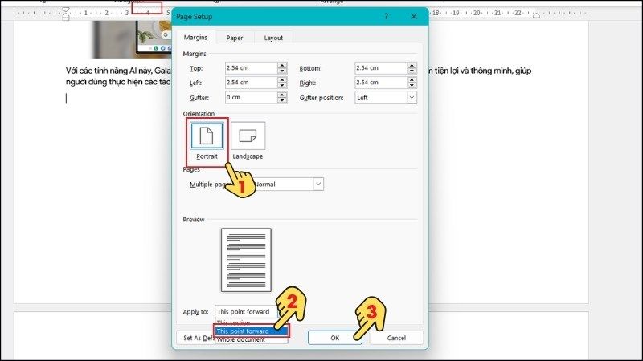
Task: Switch to the Paper tab
Action: pyautogui.click(x=235, y=38)
